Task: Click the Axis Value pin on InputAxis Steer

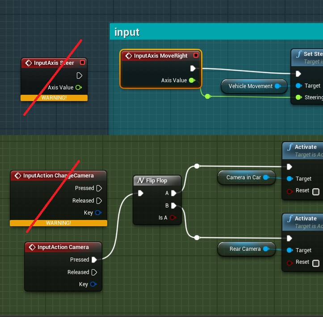Action: [x=79, y=88]
